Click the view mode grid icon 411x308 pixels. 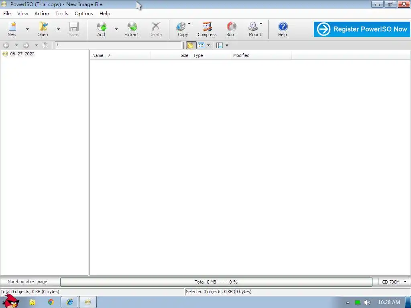(x=201, y=45)
